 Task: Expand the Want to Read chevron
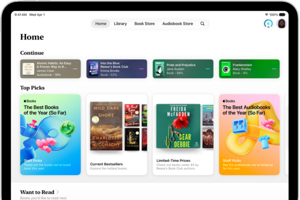coord(58,192)
